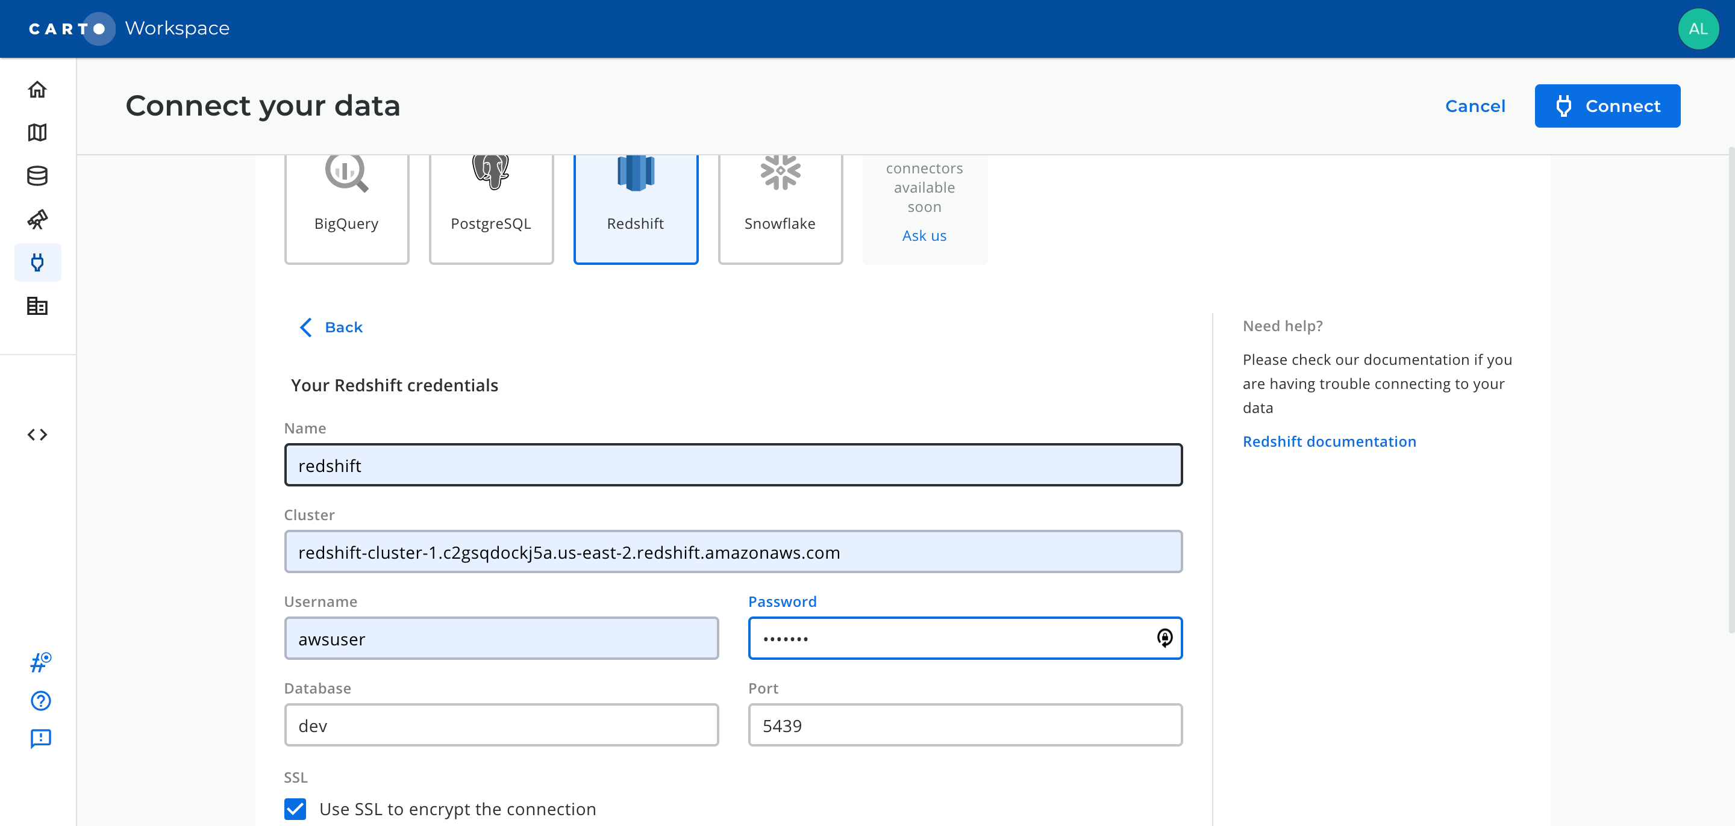Open the Developers code brackets icon
The height and width of the screenshot is (826, 1735).
click(x=37, y=435)
